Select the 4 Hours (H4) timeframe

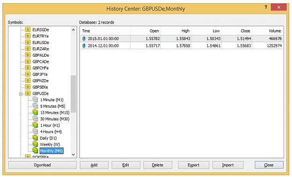pyautogui.click(x=51, y=132)
